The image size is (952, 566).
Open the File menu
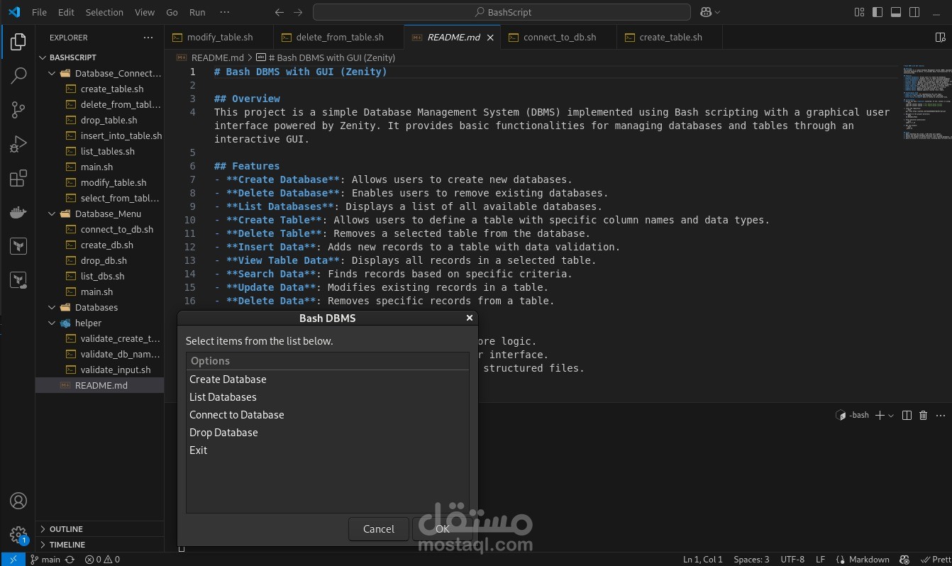39,12
